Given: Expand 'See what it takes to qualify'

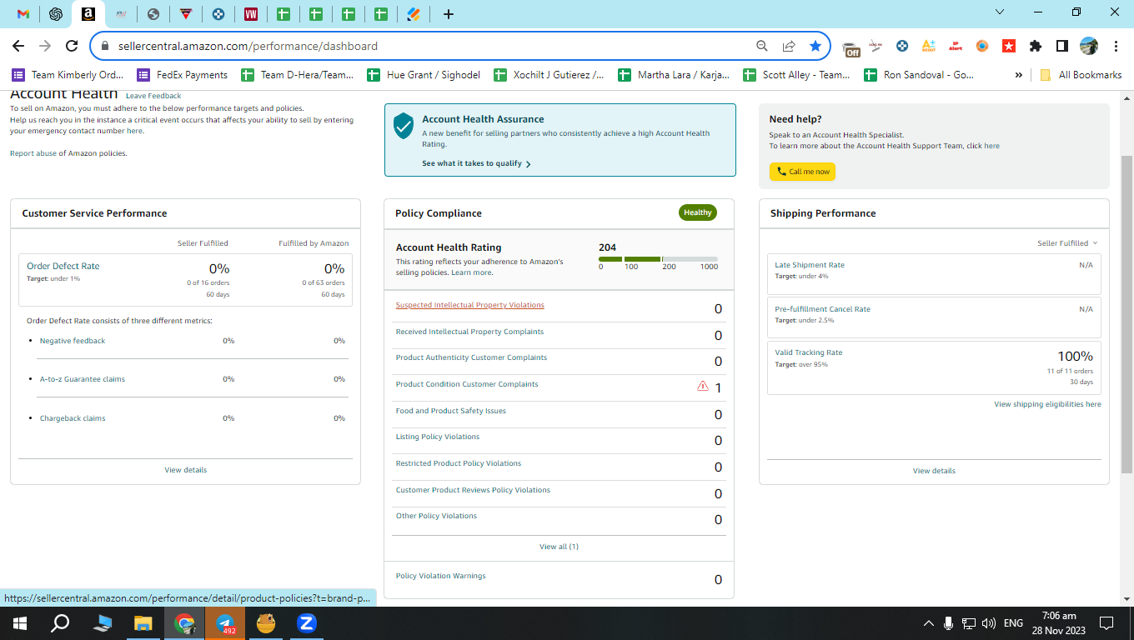Looking at the screenshot, I should (x=476, y=163).
